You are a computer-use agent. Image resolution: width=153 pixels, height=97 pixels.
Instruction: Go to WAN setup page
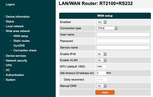click(x=21, y=36)
